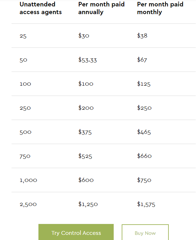Select the $53.33 annual price
196x240 pixels.
point(87,60)
